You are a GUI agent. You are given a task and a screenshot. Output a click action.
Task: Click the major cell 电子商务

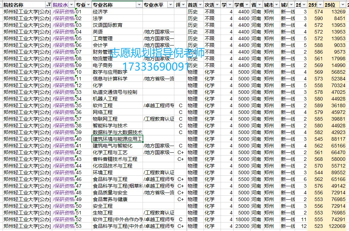click(117, 65)
